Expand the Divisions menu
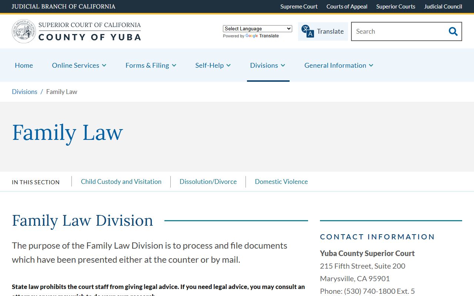The image size is (474, 296). tap(268, 65)
